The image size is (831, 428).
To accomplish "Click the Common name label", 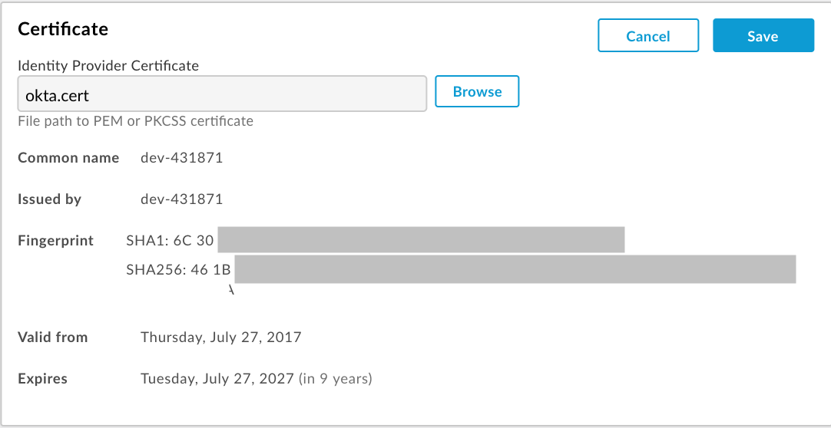I will point(68,158).
